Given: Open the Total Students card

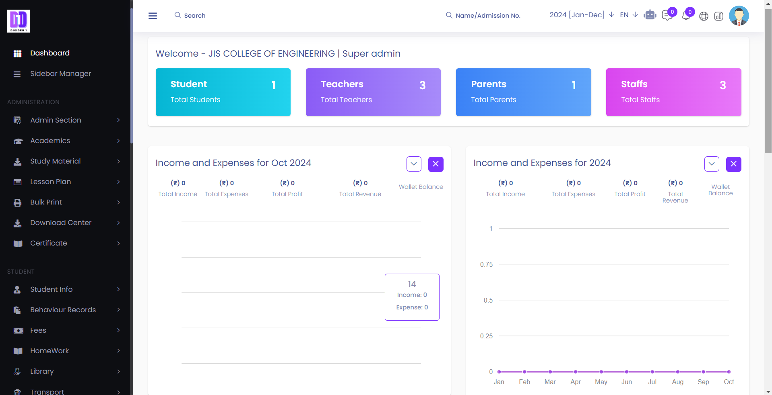Looking at the screenshot, I should (x=223, y=92).
